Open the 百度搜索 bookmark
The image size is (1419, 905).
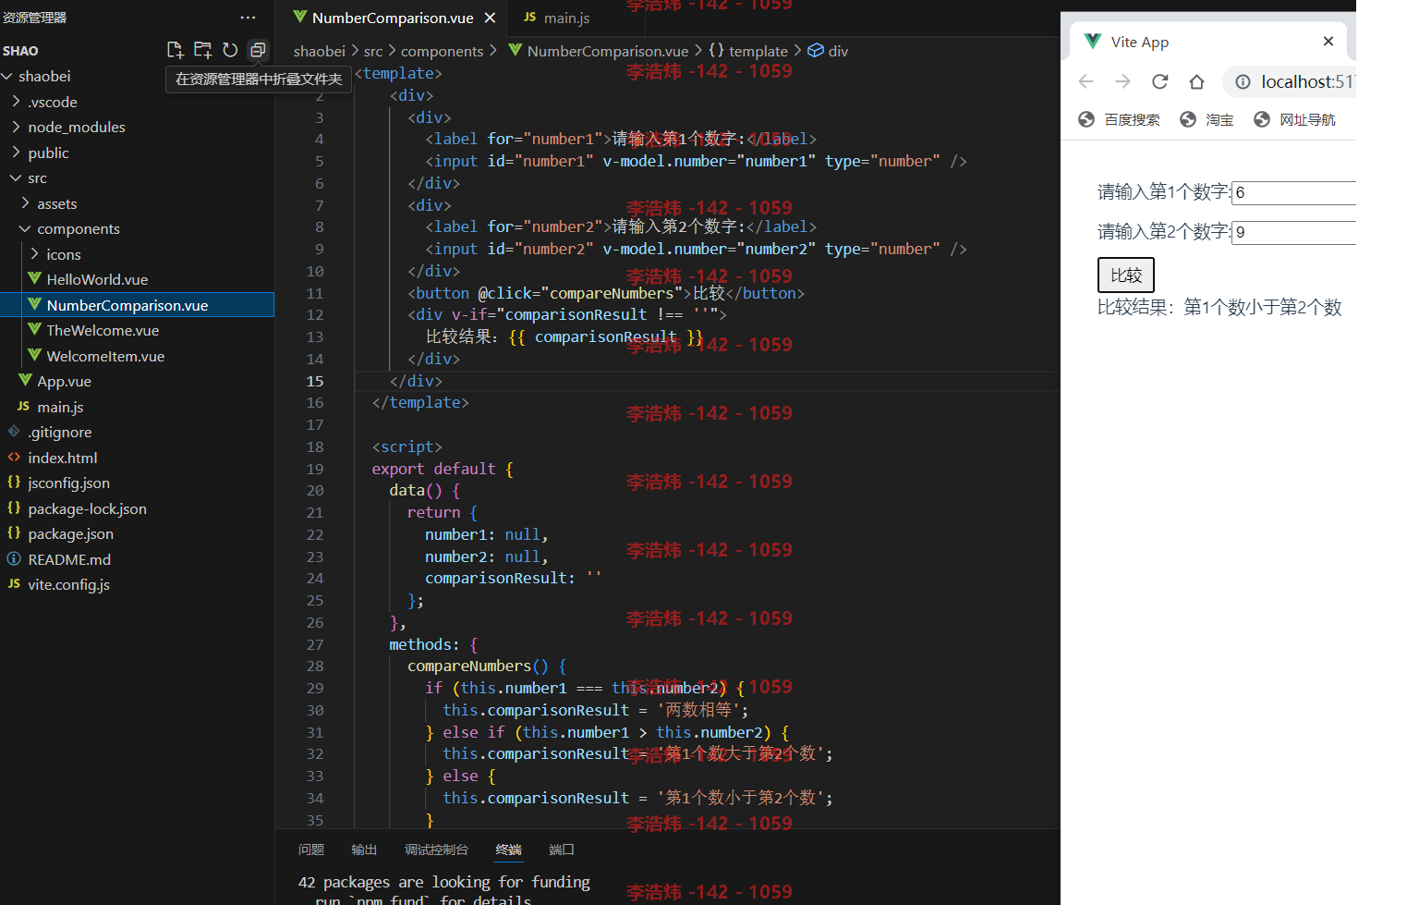(1119, 119)
